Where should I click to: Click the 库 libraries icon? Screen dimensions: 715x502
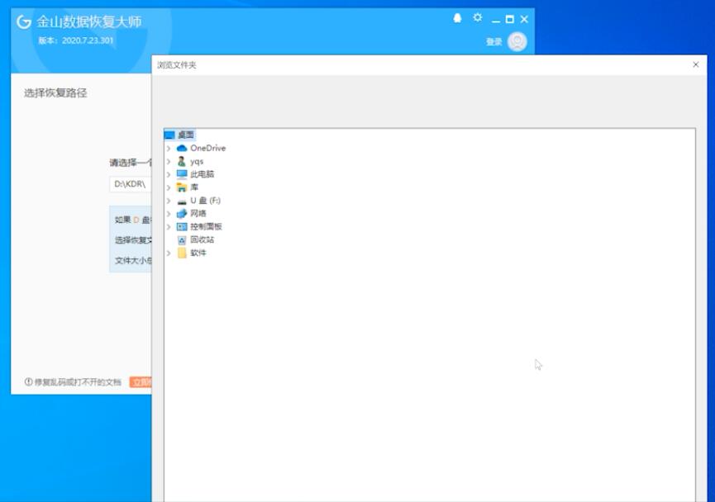click(x=182, y=187)
